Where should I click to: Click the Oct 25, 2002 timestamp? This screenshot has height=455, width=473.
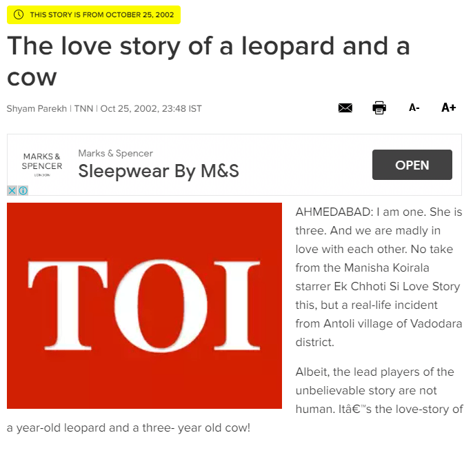pos(151,109)
